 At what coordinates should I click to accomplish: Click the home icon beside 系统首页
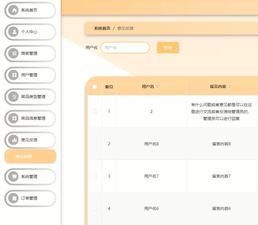coord(14,10)
